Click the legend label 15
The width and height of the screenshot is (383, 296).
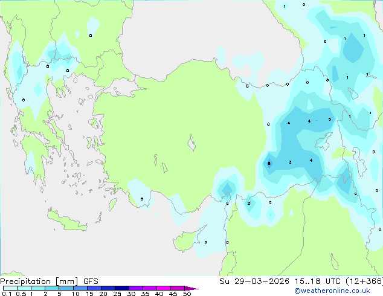click(89, 294)
